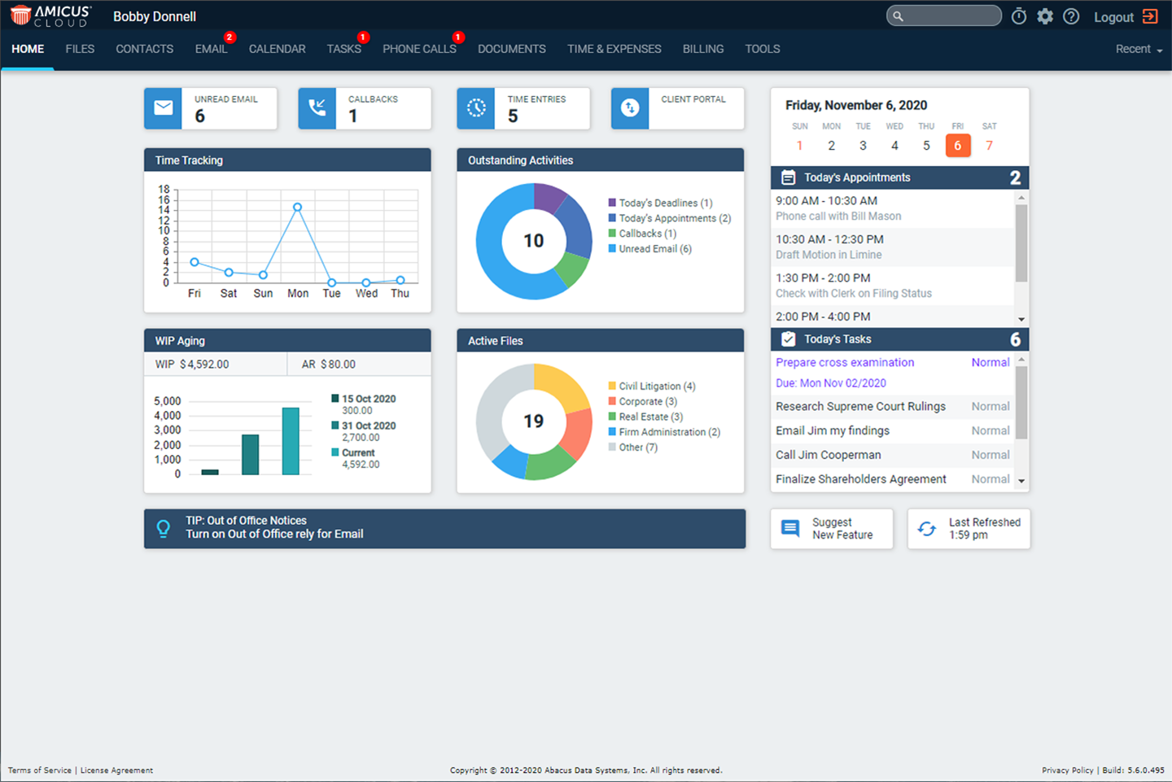Screen dimensions: 1172x782
Task: Open the Documents tab
Action: click(x=512, y=50)
